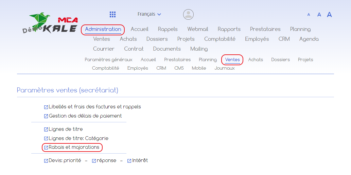Click external-link icon beside Gestion des délais

pos(46,116)
